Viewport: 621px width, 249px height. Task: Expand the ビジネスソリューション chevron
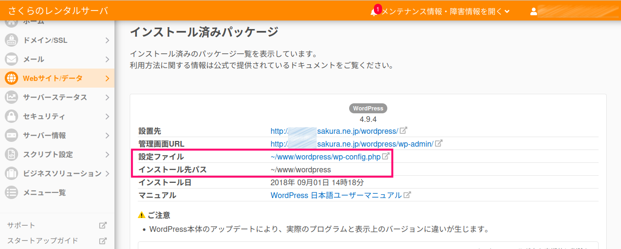pyautogui.click(x=107, y=174)
